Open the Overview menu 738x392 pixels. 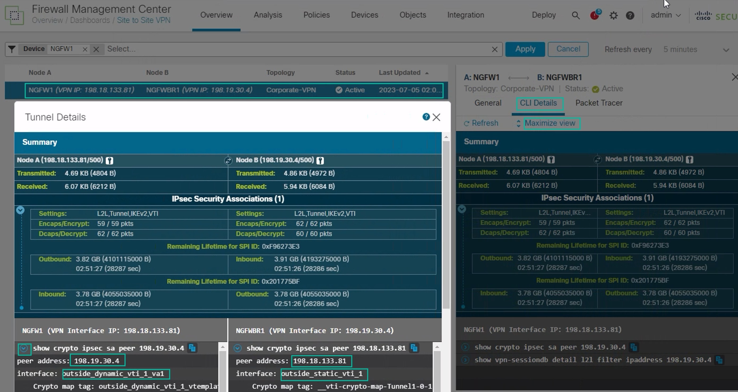click(x=216, y=15)
